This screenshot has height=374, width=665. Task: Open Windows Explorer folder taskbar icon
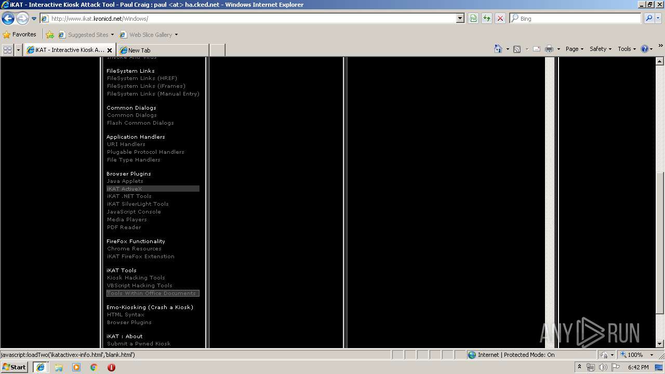[x=59, y=367]
